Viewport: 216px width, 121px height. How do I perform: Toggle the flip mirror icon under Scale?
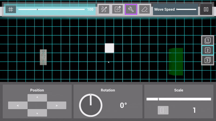[163, 110]
